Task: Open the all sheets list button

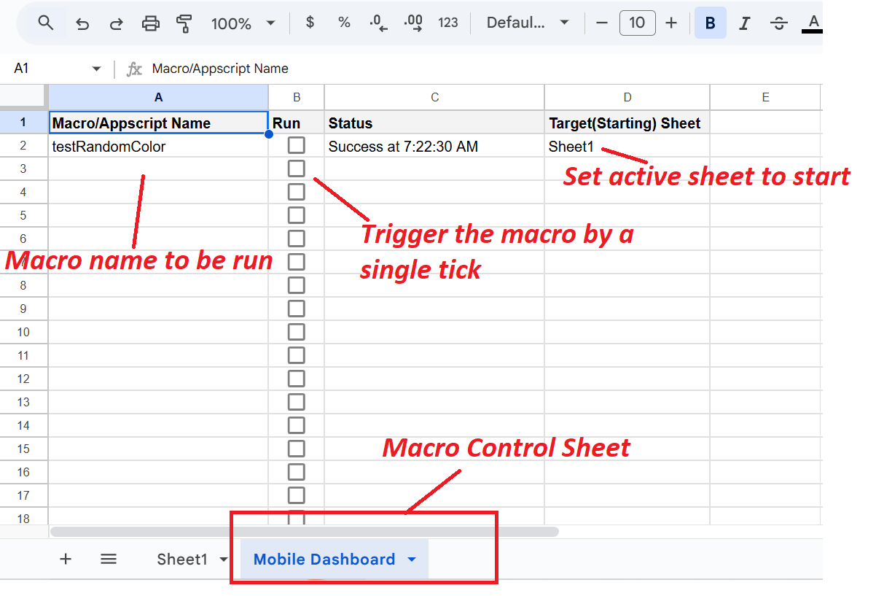Action: point(108,559)
